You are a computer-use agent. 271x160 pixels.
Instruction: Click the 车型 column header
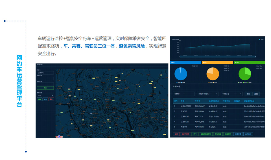point(183,101)
